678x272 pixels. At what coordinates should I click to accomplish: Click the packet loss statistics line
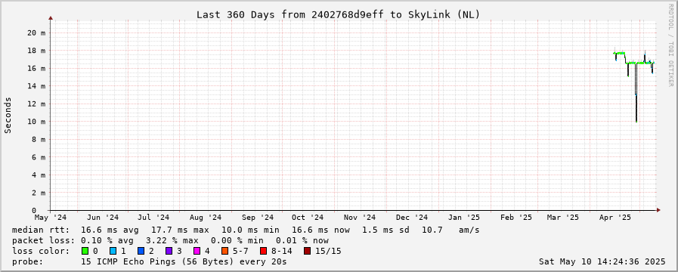pyautogui.click(x=170, y=240)
